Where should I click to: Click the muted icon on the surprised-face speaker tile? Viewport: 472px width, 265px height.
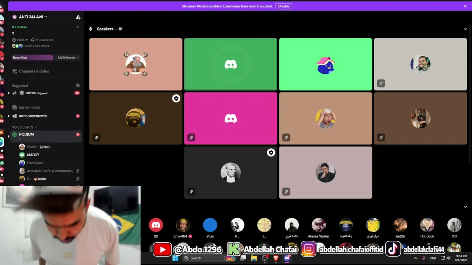(x=286, y=138)
